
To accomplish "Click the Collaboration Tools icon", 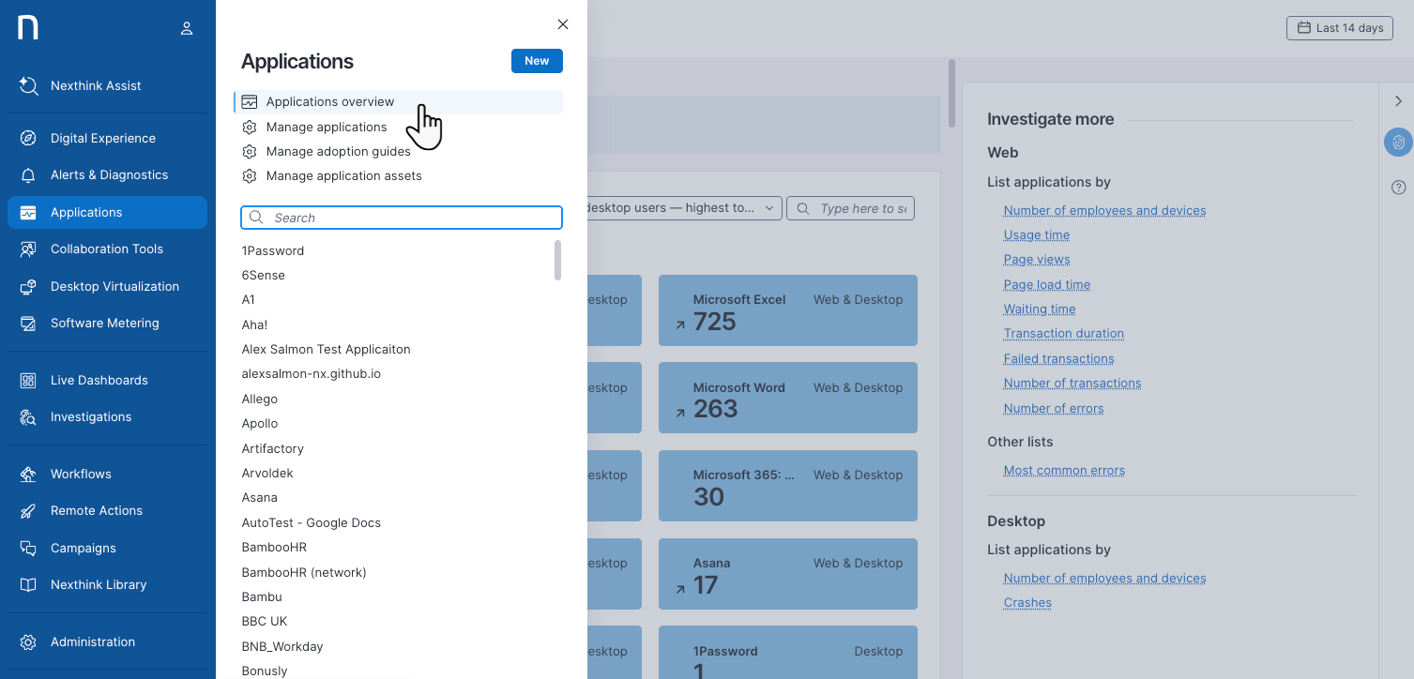I will tap(28, 249).
